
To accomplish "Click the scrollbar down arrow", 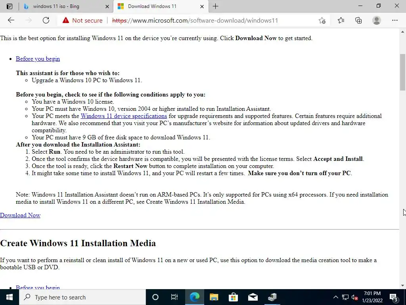I will (402, 286).
